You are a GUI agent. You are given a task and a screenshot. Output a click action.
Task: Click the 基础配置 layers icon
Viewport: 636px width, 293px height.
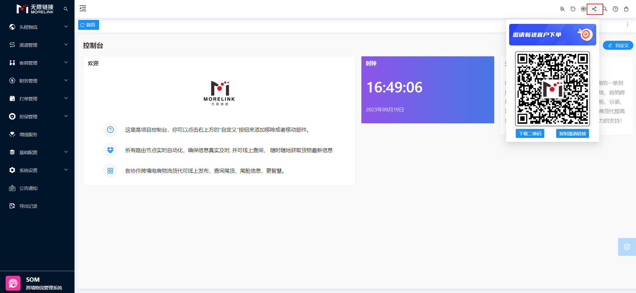(12, 152)
